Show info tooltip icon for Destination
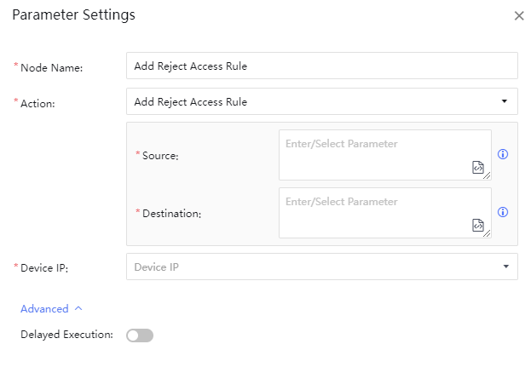 point(503,213)
